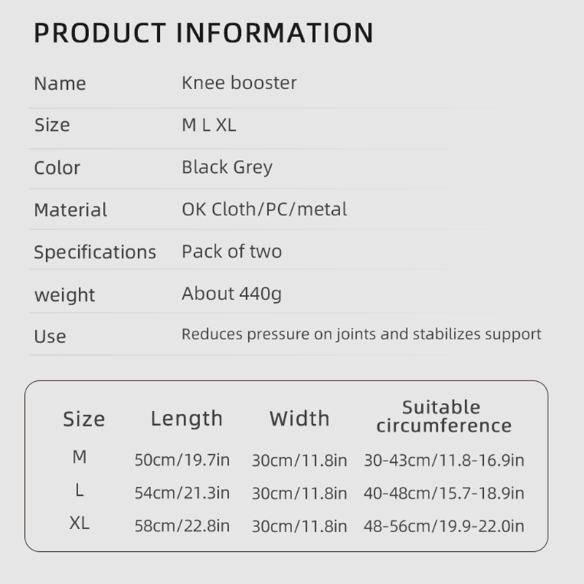Select the M L XL size value
Viewport: 584px width, 584px height.
(x=209, y=125)
